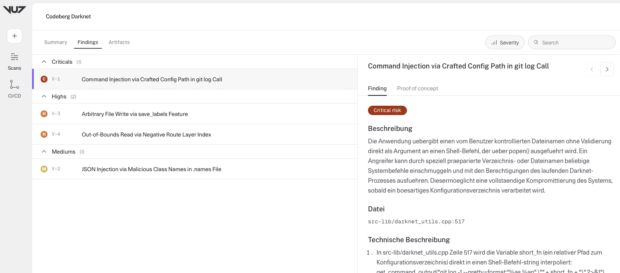Open the Severity sort dropdown
Screen dimensions: 620x273
point(505,42)
